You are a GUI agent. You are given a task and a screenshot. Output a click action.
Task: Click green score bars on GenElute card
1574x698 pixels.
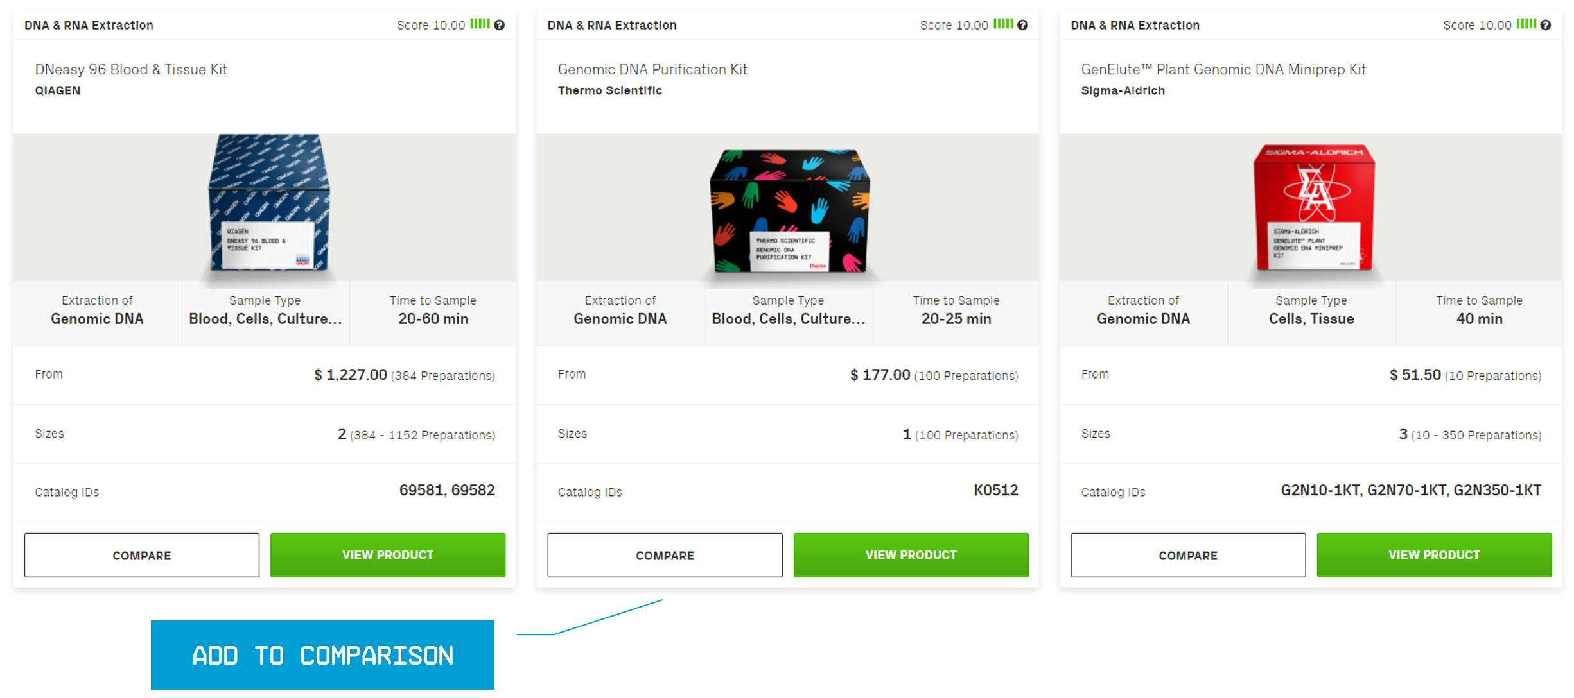1526,24
